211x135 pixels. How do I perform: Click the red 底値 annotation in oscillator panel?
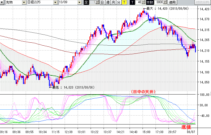point(186,127)
